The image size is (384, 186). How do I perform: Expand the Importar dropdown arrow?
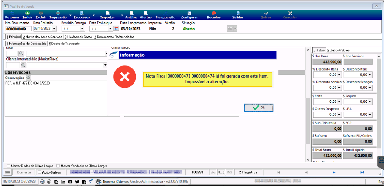[x=122, y=15]
